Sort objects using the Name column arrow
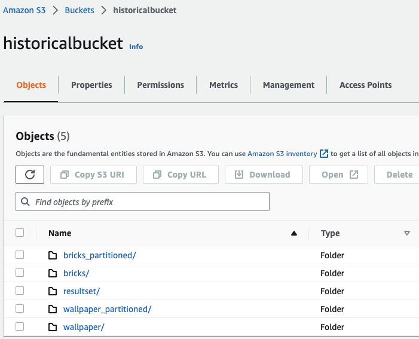Screen dimensions: 419x339 click(293, 233)
